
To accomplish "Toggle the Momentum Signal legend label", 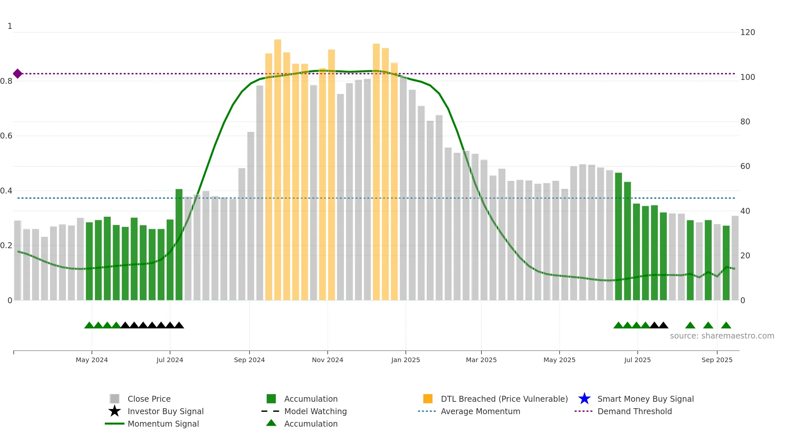I will (x=163, y=424).
